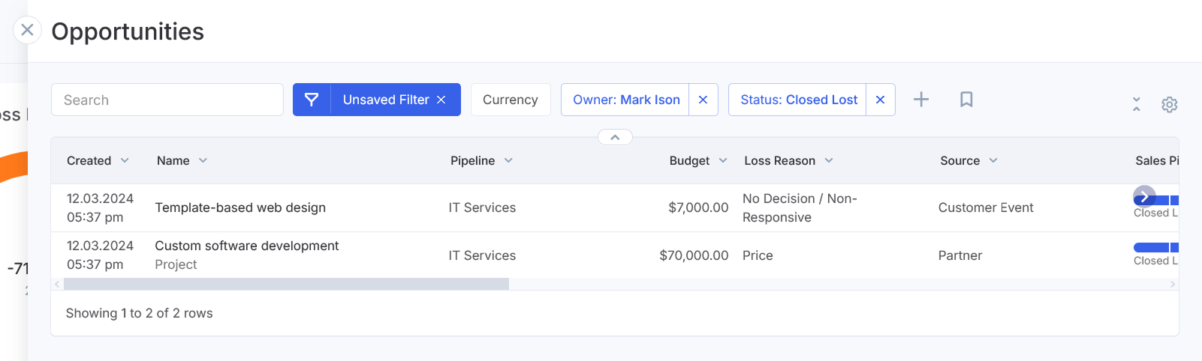Toggle row collapse double-chevron icon

pos(1137,104)
